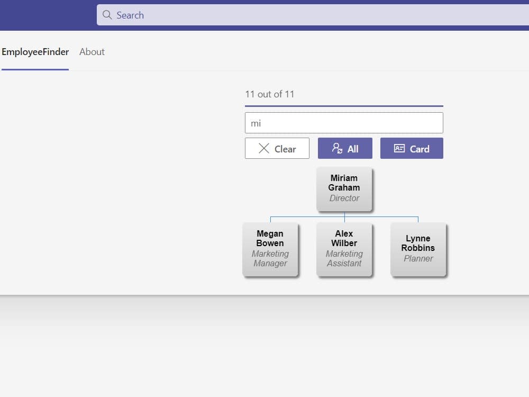Switch the results to Card view
Screen dimensions: 529x397
point(412,148)
